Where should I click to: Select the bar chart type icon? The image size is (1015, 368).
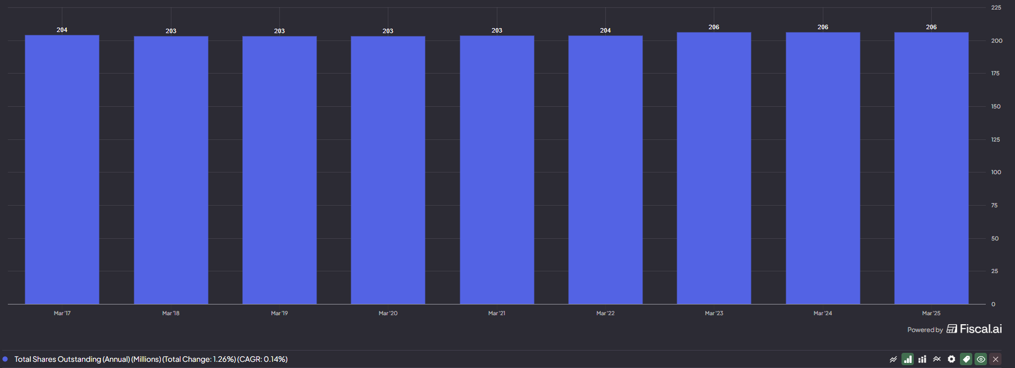tap(908, 359)
